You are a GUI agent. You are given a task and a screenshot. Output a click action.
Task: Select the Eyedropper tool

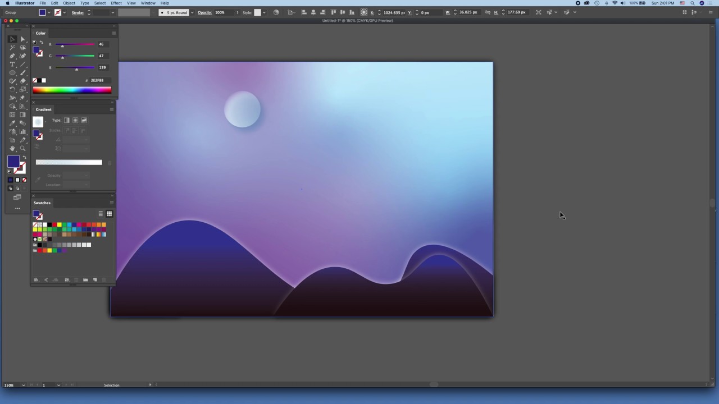(x=12, y=123)
